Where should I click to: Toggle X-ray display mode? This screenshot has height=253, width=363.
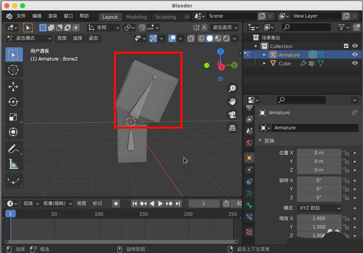pos(191,38)
